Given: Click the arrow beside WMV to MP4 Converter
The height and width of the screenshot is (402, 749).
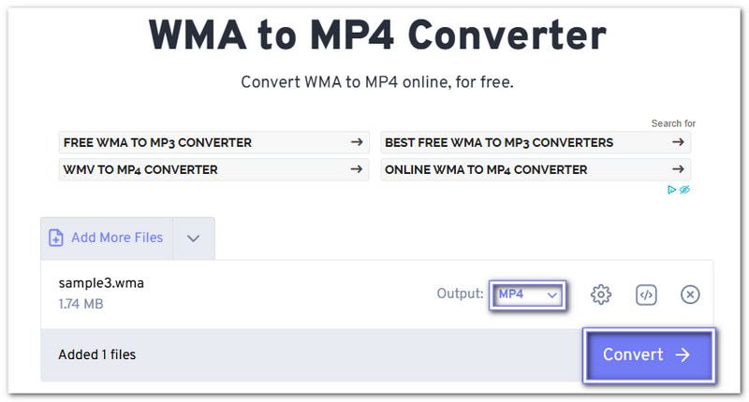Looking at the screenshot, I should [356, 169].
